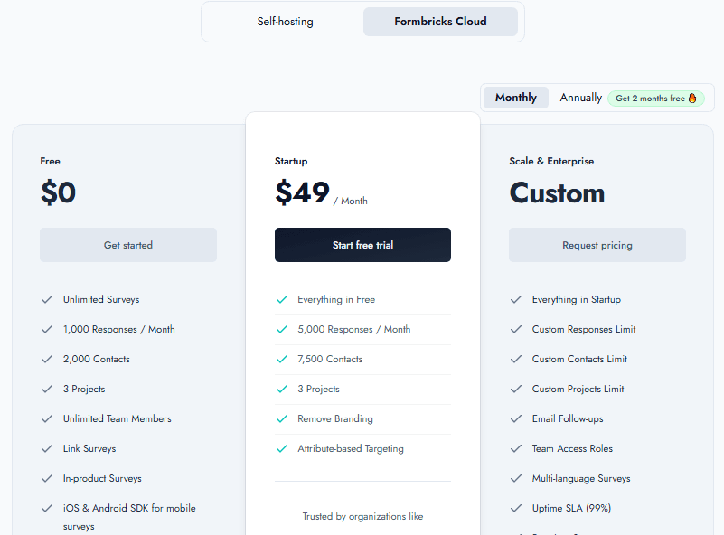724x535 pixels.
Task: Click the green check next to Remove Branding
Action: tap(281, 418)
